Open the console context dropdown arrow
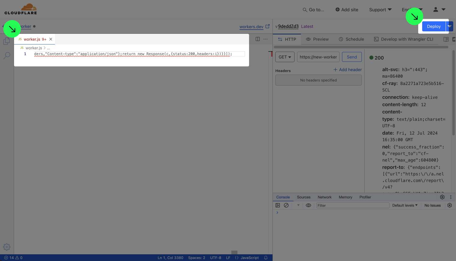The image size is (456, 261). tap(298, 205)
